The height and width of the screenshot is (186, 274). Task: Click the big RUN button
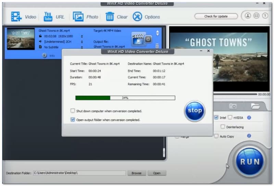pos(250,162)
